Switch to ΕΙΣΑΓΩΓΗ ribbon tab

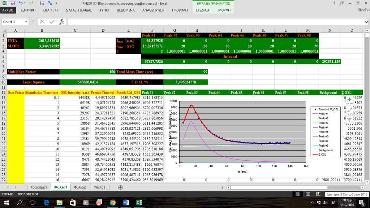click(x=50, y=10)
